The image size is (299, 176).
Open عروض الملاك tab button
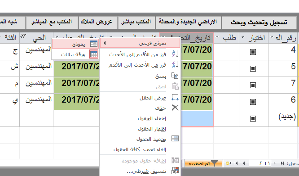tap(98, 23)
